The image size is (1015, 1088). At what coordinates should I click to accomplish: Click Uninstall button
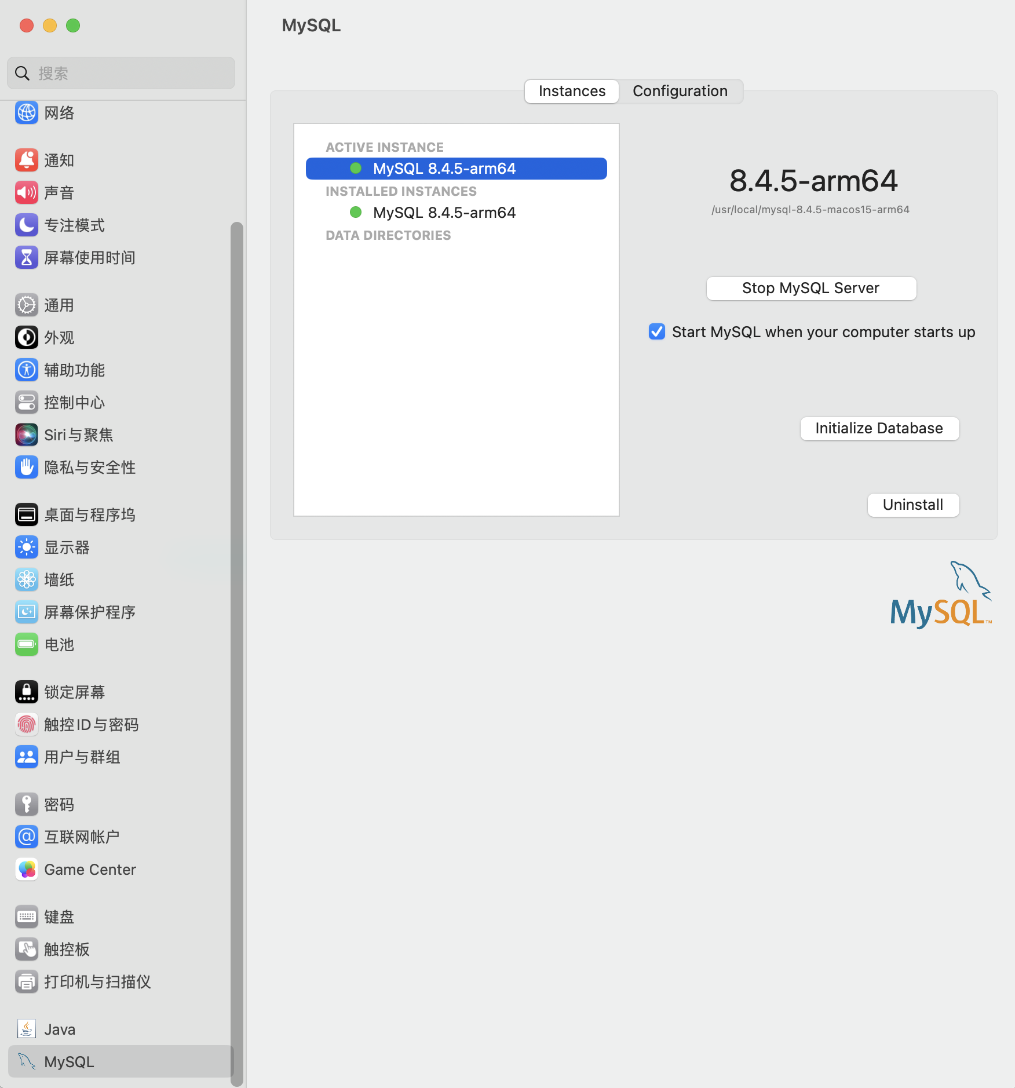point(913,505)
